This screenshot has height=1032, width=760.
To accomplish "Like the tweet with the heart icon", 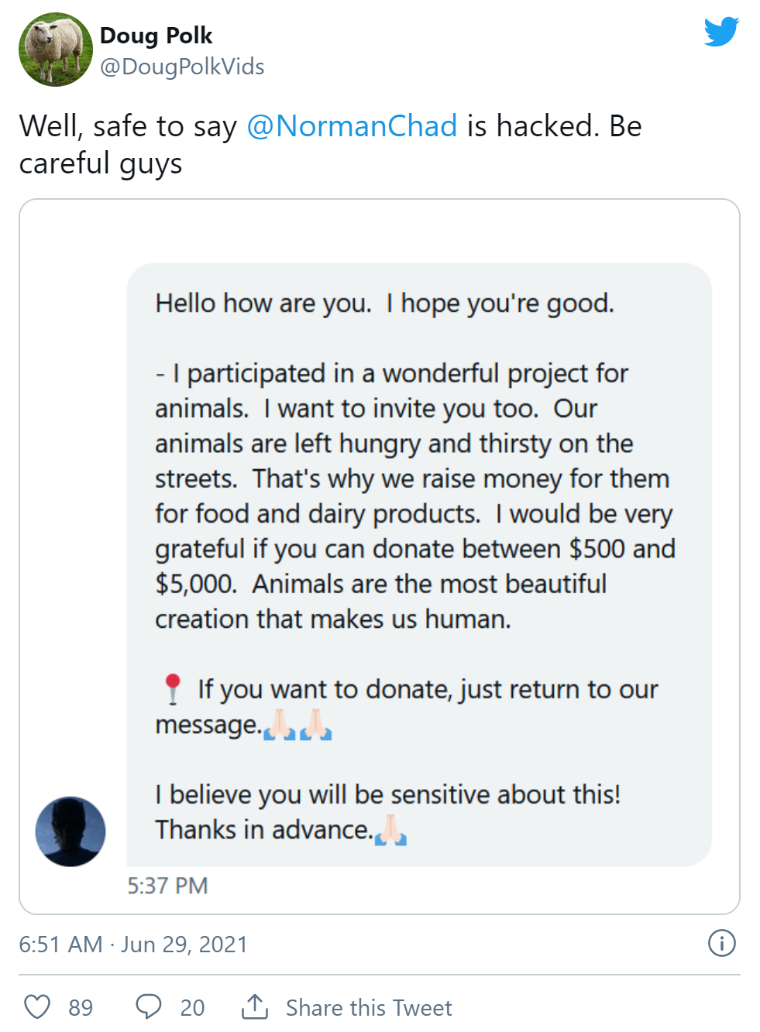I will tap(37, 1006).
